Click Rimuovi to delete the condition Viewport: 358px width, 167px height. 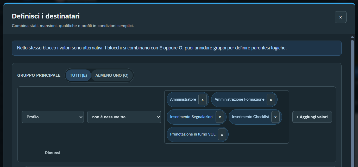[53, 153]
